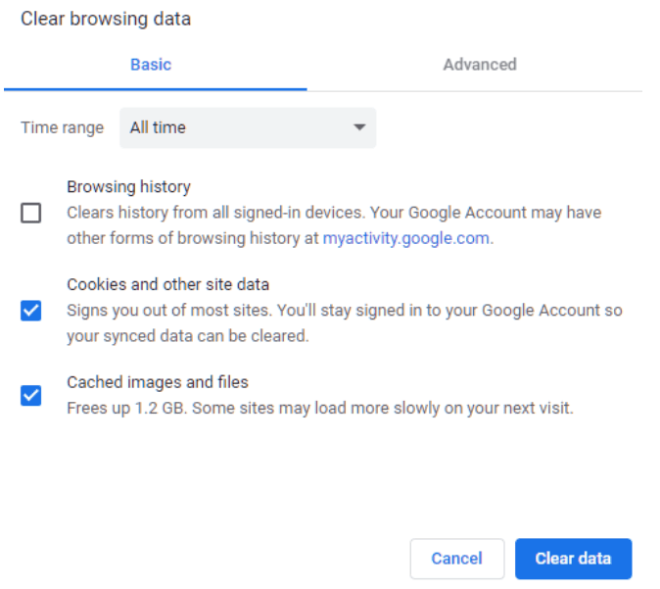
Task: Open the myactivity.google.com link
Action: click(x=405, y=238)
